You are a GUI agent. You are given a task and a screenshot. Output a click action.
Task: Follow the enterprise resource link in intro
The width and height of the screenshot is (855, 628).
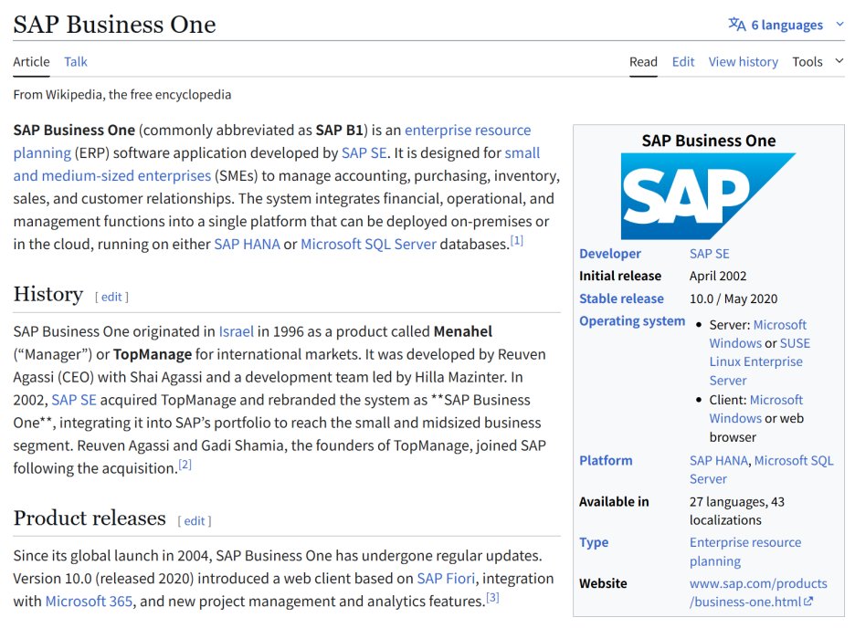pyautogui.click(x=468, y=131)
